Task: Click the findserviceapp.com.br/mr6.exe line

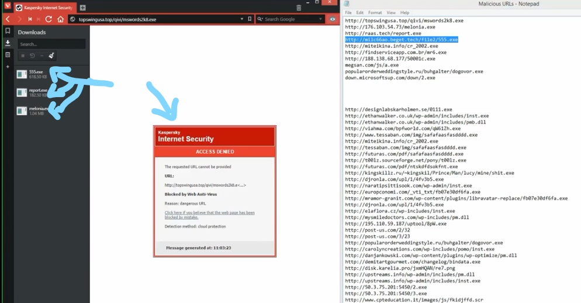Action: [x=396, y=52]
